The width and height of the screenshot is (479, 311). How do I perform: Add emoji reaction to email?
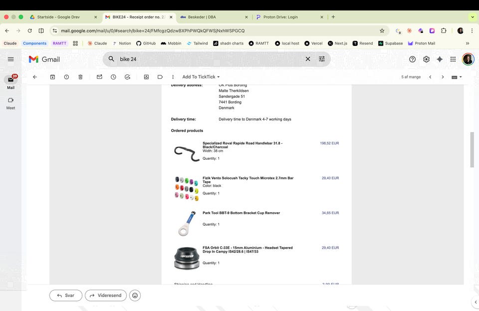[x=135, y=296]
